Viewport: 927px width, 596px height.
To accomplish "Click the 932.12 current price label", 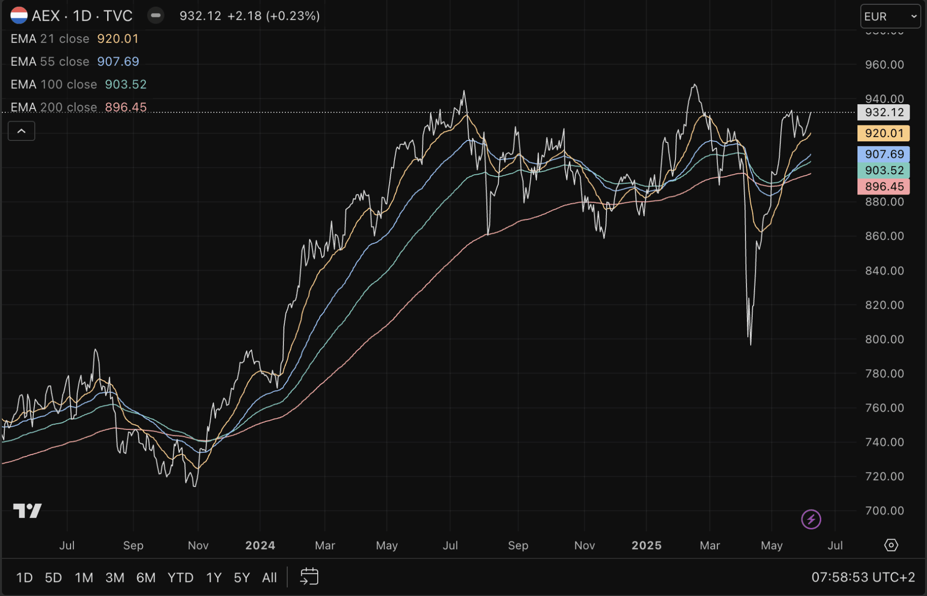I will 883,112.
